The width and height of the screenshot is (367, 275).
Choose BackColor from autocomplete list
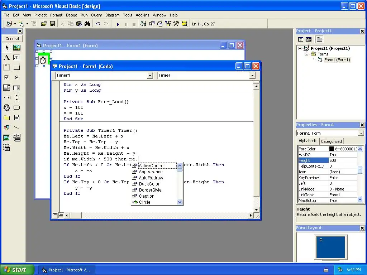point(149,184)
